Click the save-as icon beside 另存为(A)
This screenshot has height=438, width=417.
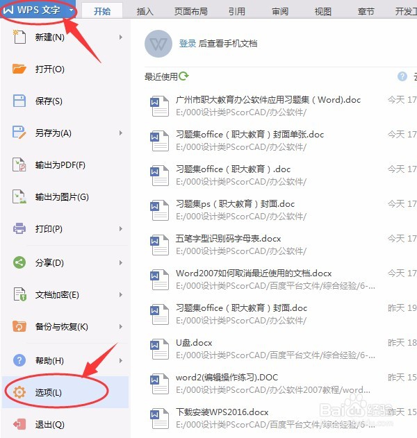(x=19, y=133)
